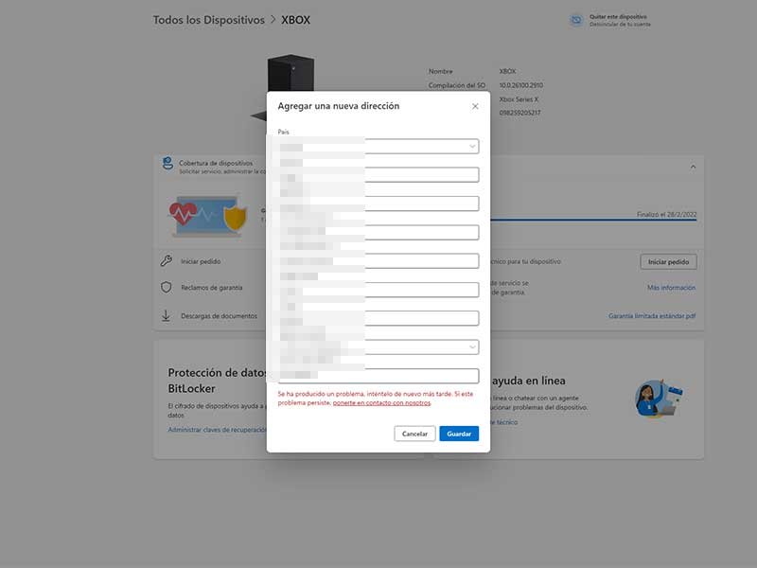Click the support agent illustration
This screenshot has width=757, height=568.
pyautogui.click(x=659, y=399)
